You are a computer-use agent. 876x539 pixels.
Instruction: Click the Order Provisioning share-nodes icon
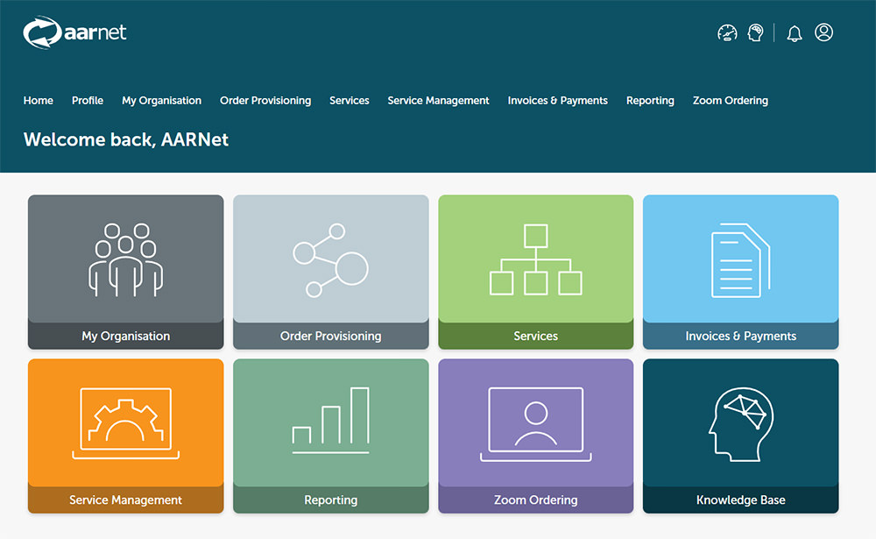click(331, 260)
